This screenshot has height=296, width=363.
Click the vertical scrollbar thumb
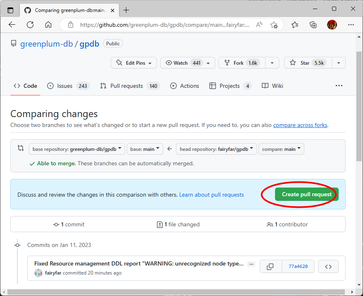click(359, 106)
